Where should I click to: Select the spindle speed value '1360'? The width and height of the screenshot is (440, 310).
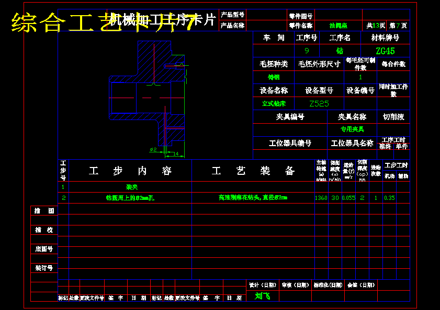click(x=321, y=198)
